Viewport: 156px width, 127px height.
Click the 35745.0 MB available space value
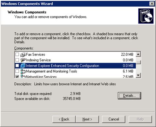coord(72,99)
